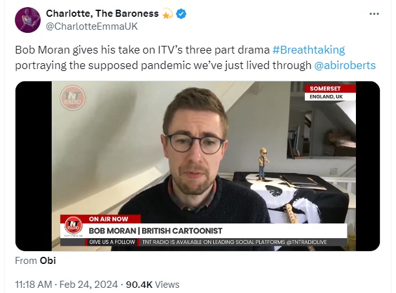Play the embedded Bob Moran video
Image resolution: width=396 pixels, height=293 pixels.
198,166
